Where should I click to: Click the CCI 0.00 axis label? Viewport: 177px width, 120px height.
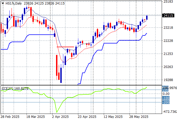pos(166,94)
